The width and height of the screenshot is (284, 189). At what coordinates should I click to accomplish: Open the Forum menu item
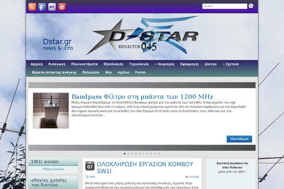141,72
